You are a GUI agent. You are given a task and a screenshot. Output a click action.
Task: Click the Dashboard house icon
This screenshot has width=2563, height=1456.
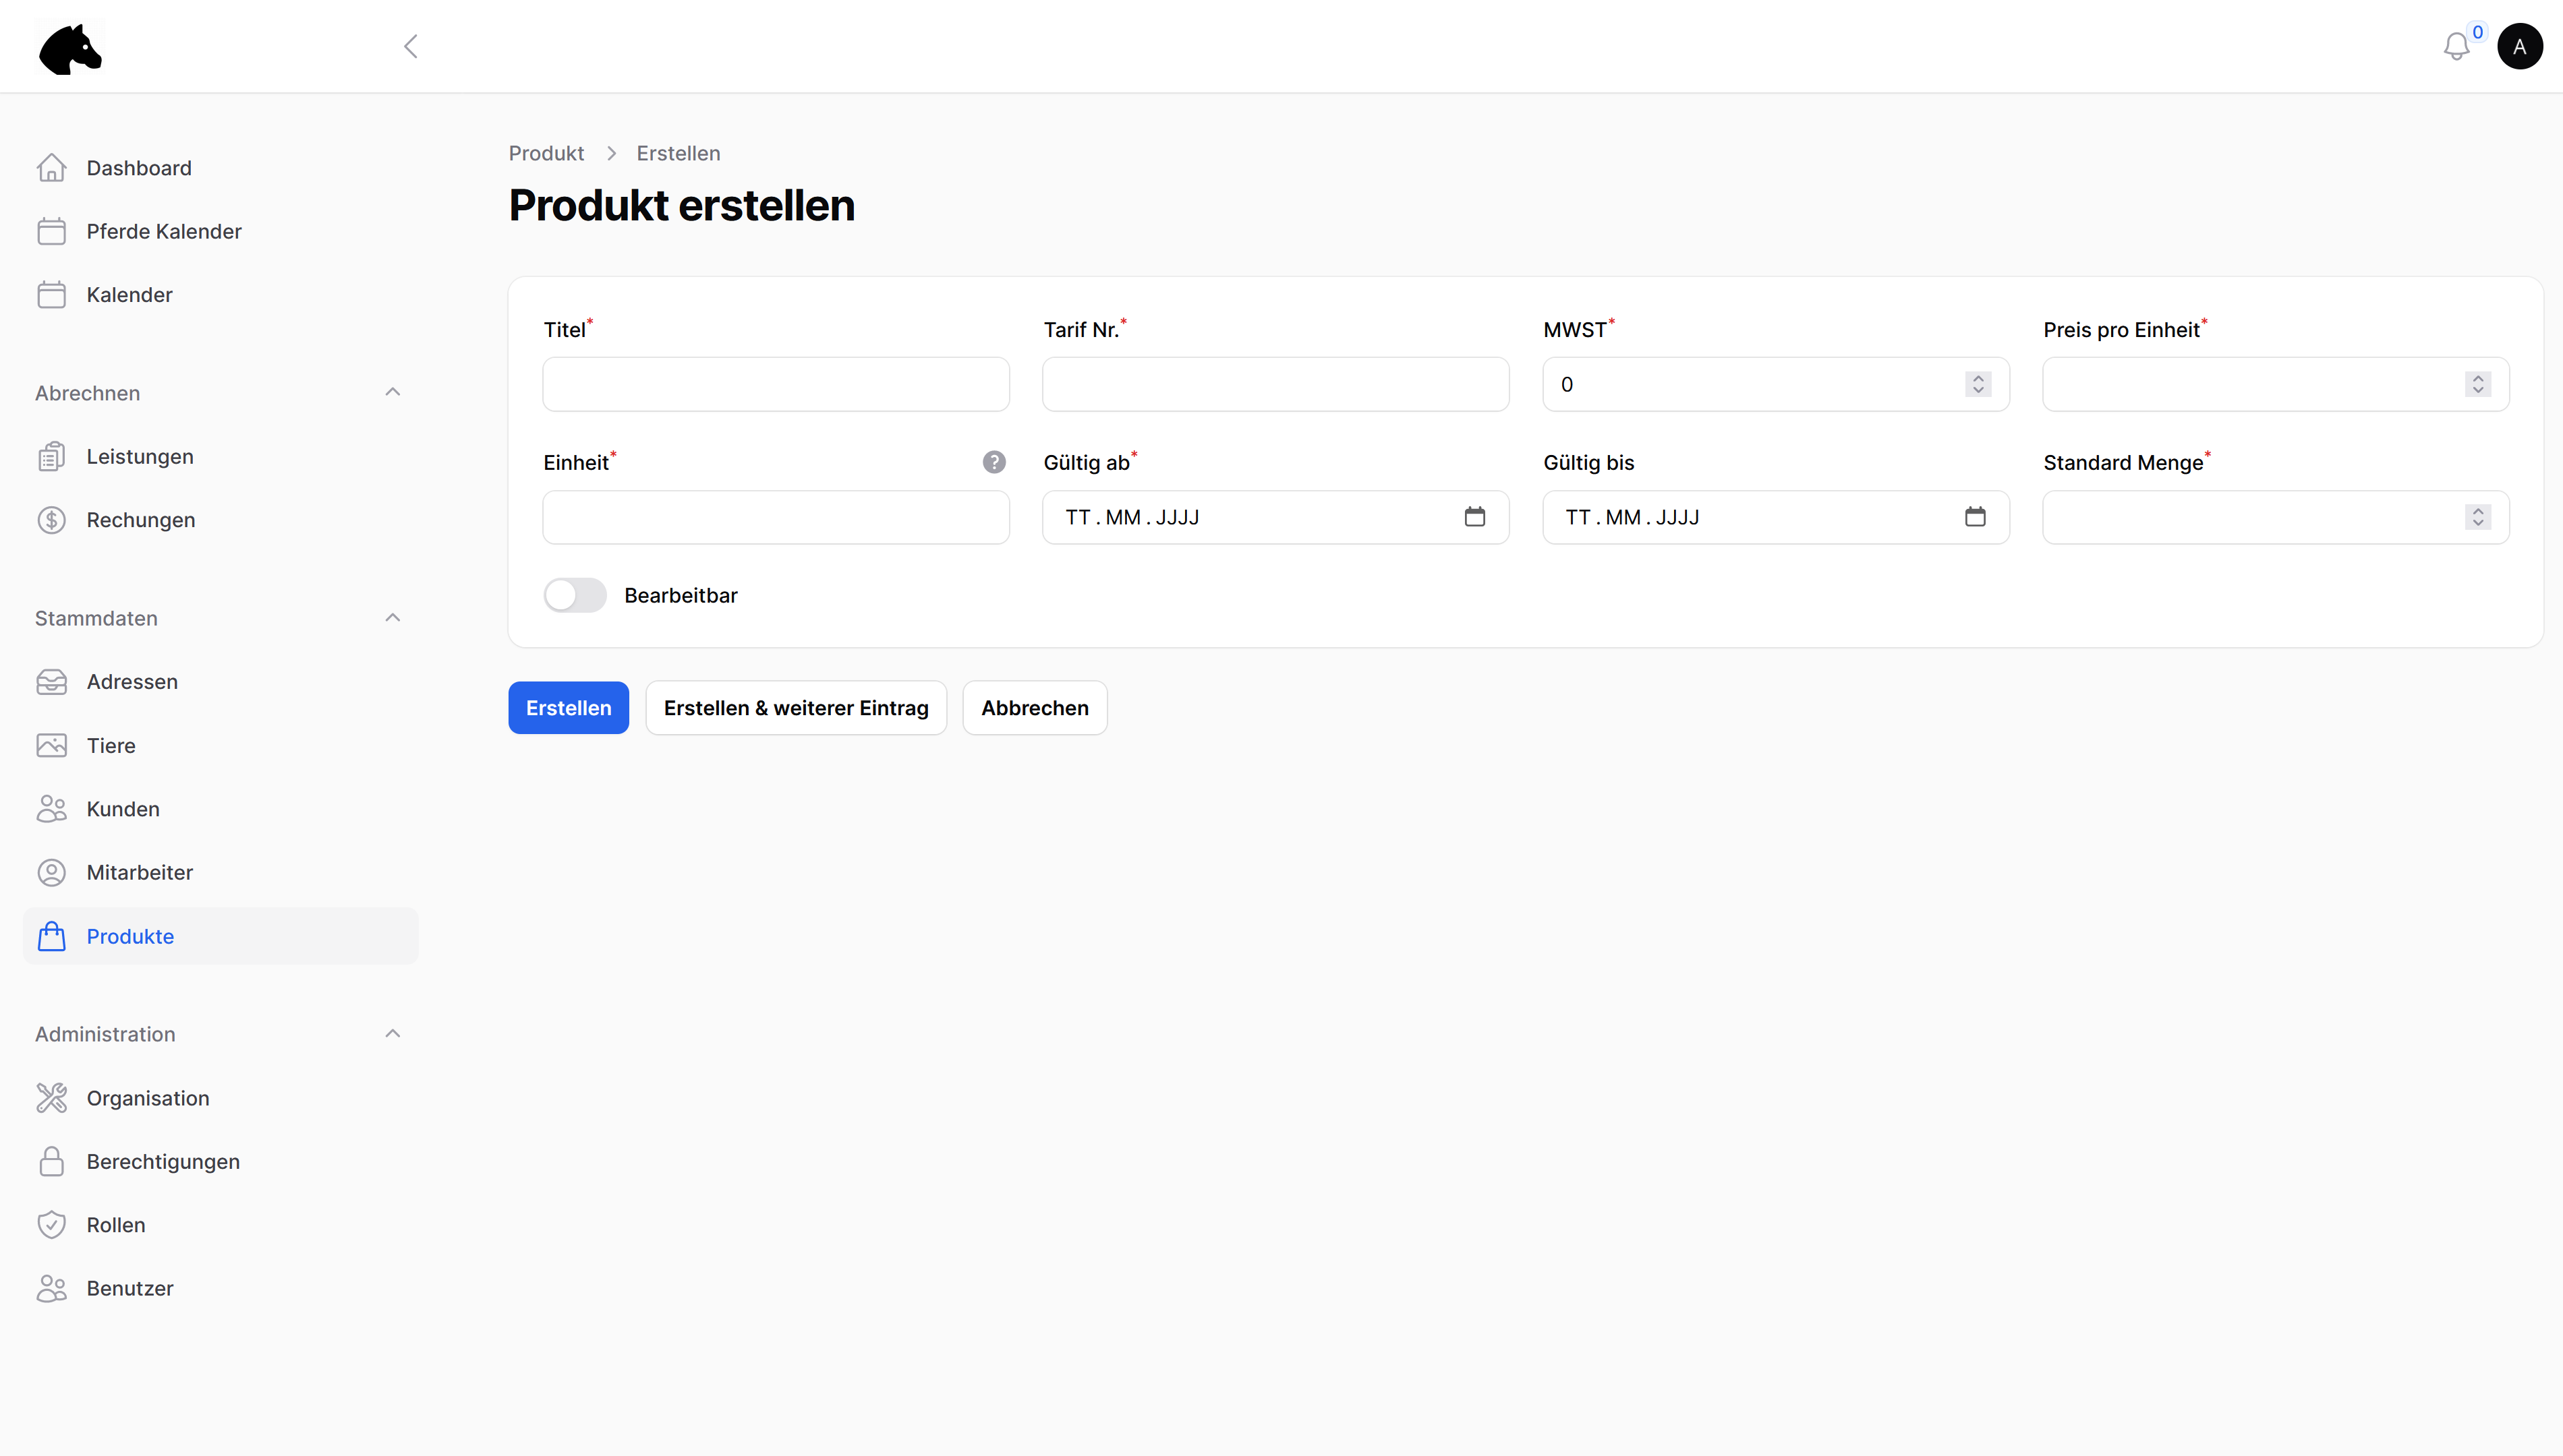click(51, 168)
